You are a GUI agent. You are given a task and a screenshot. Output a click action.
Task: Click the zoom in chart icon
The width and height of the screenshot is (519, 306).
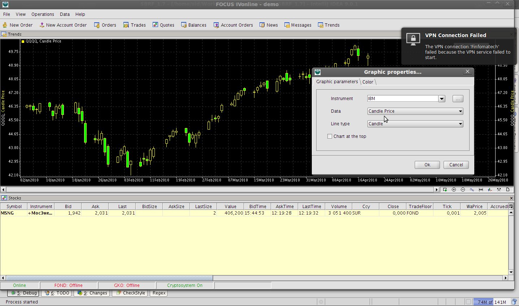[454, 190]
